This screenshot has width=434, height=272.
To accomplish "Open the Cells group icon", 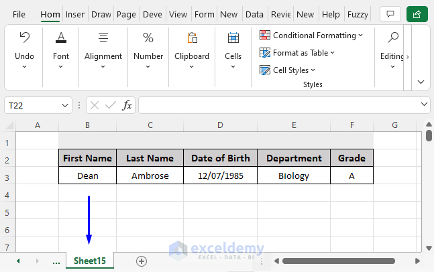I will [233, 38].
